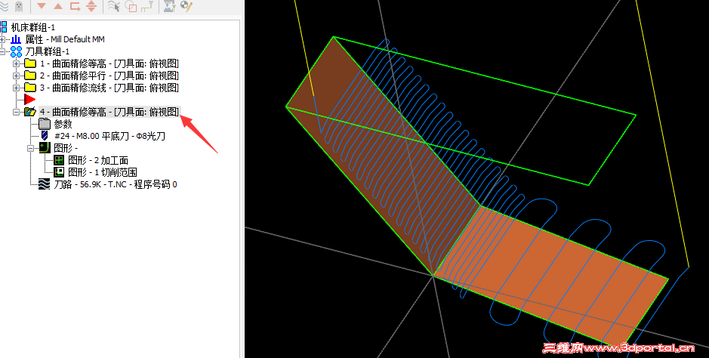
Task: Click the blue endmill tool icon for #24
Action: [45, 136]
